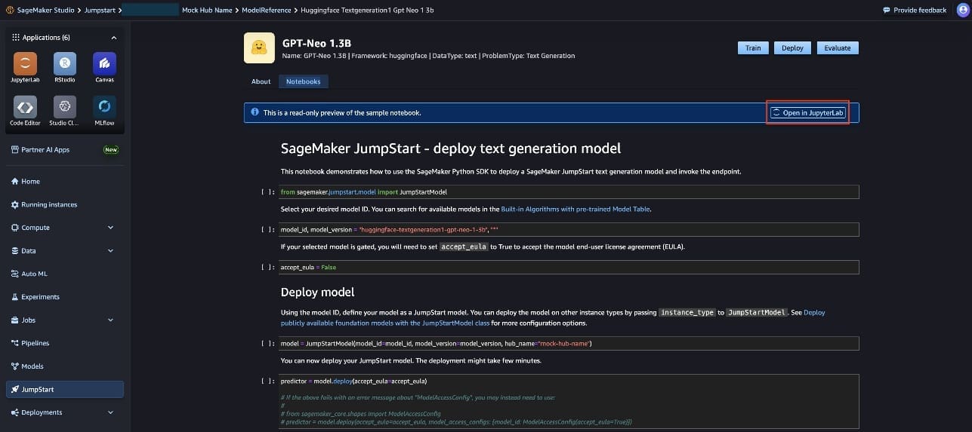972x432 pixels.
Task: Click the info icon in read-only banner
Action: pyautogui.click(x=255, y=112)
